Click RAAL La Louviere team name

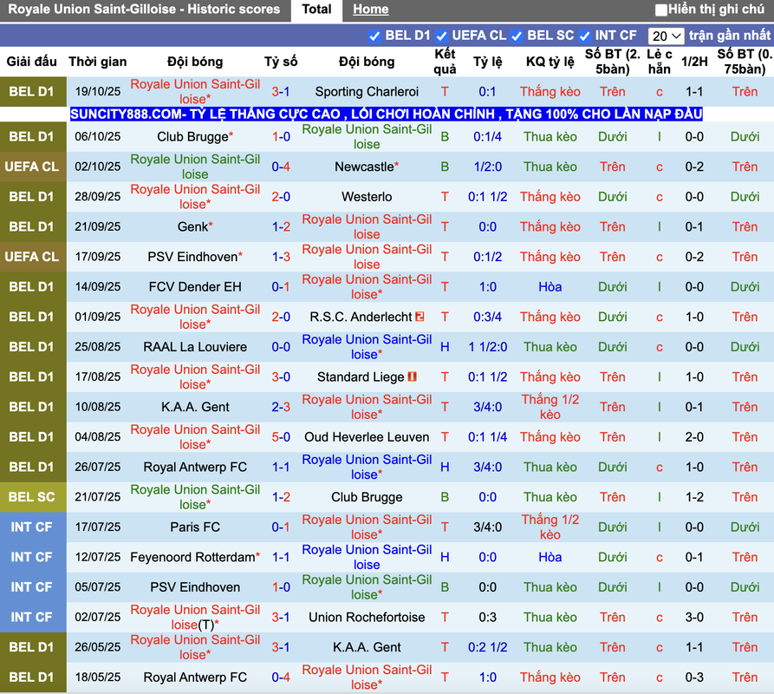coord(195,347)
